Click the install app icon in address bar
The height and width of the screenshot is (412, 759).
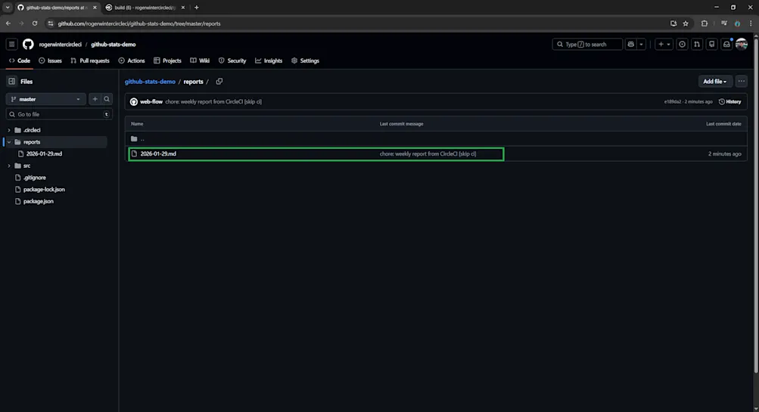[x=673, y=23]
